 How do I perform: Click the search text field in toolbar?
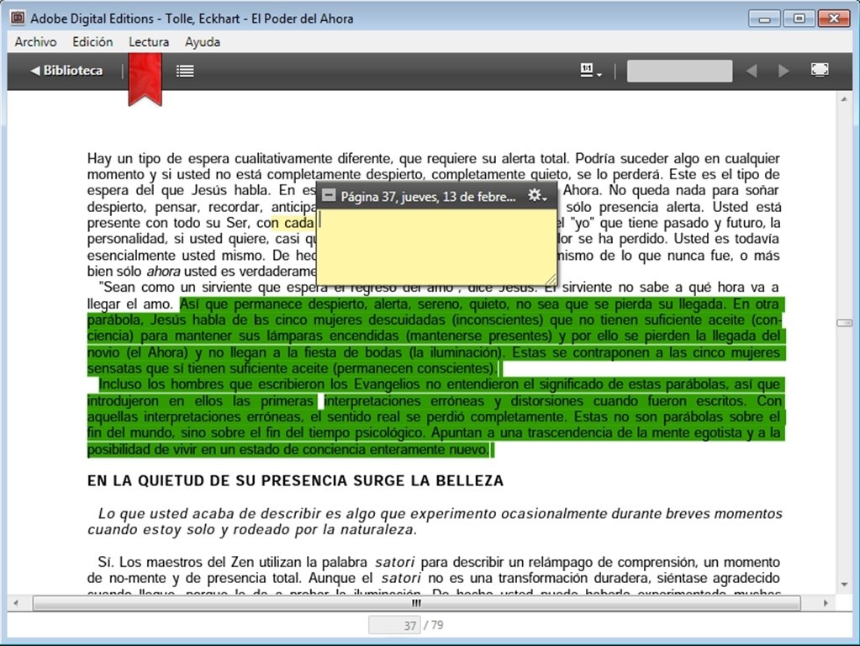(x=679, y=71)
